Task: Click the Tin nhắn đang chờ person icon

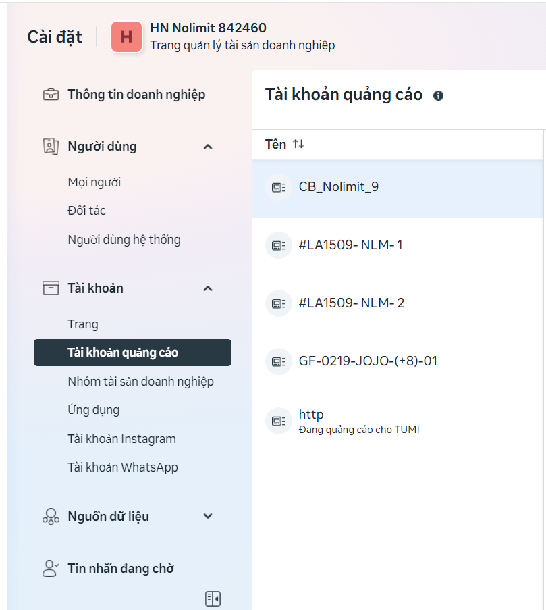Action: (51, 569)
